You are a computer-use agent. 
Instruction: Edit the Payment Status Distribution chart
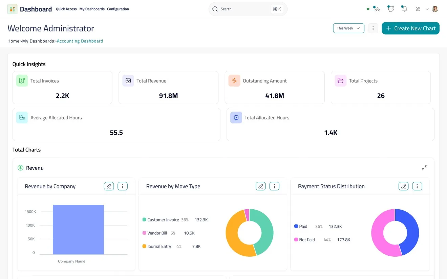point(404,186)
